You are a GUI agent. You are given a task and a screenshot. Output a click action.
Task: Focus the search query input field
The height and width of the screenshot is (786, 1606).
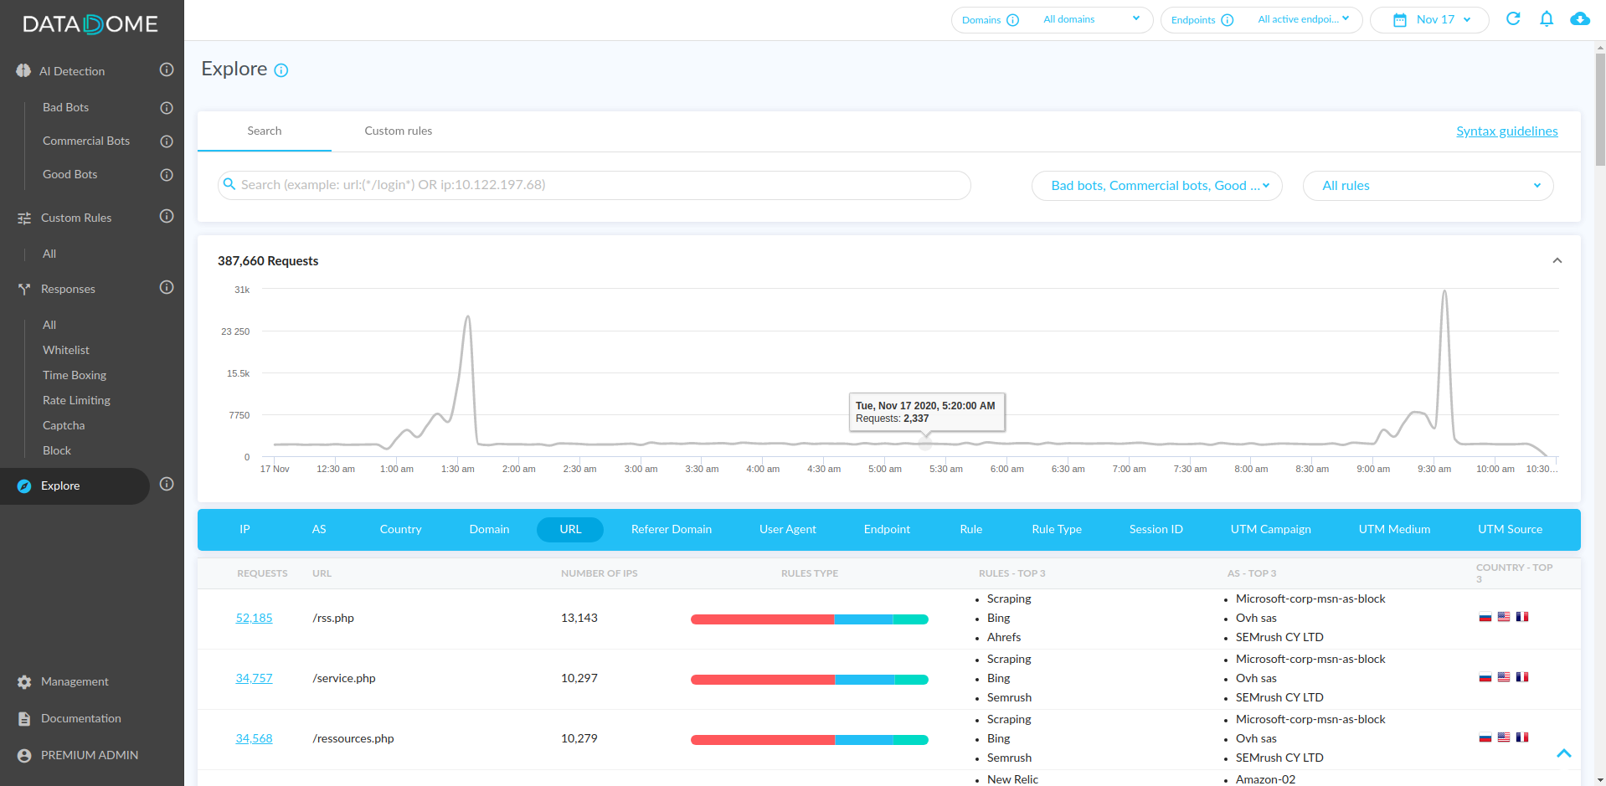coord(595,185)
